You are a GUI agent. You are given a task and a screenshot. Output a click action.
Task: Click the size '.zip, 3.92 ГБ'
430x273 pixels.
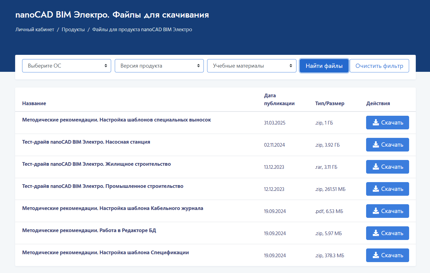pos(327,145)
